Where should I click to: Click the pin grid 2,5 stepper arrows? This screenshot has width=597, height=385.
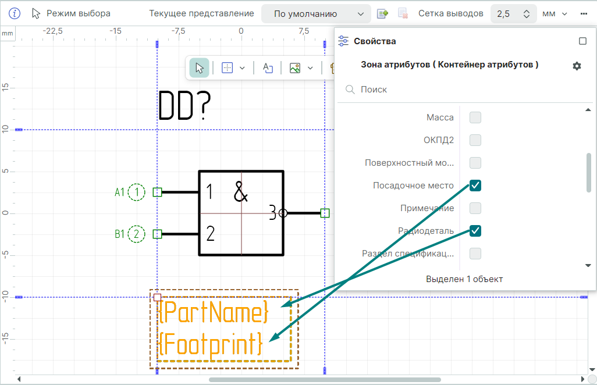(527, 13)
